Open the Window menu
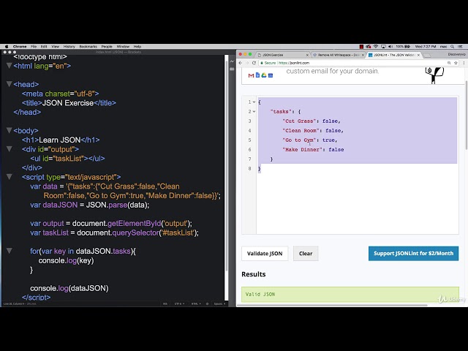The image size is (468, 351). tap(123, 47)
